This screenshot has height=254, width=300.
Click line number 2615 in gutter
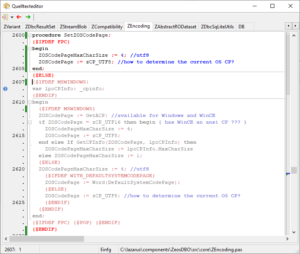(x=19, y=135)
